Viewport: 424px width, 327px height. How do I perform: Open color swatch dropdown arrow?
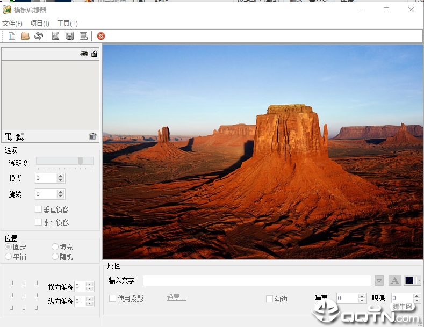419,280
